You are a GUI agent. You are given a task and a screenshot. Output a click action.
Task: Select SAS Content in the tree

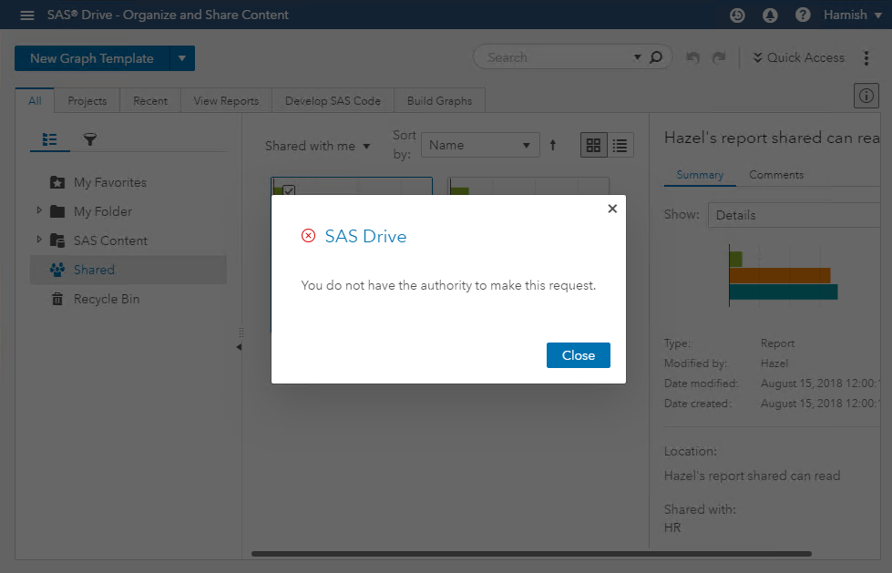click(110, 240)
